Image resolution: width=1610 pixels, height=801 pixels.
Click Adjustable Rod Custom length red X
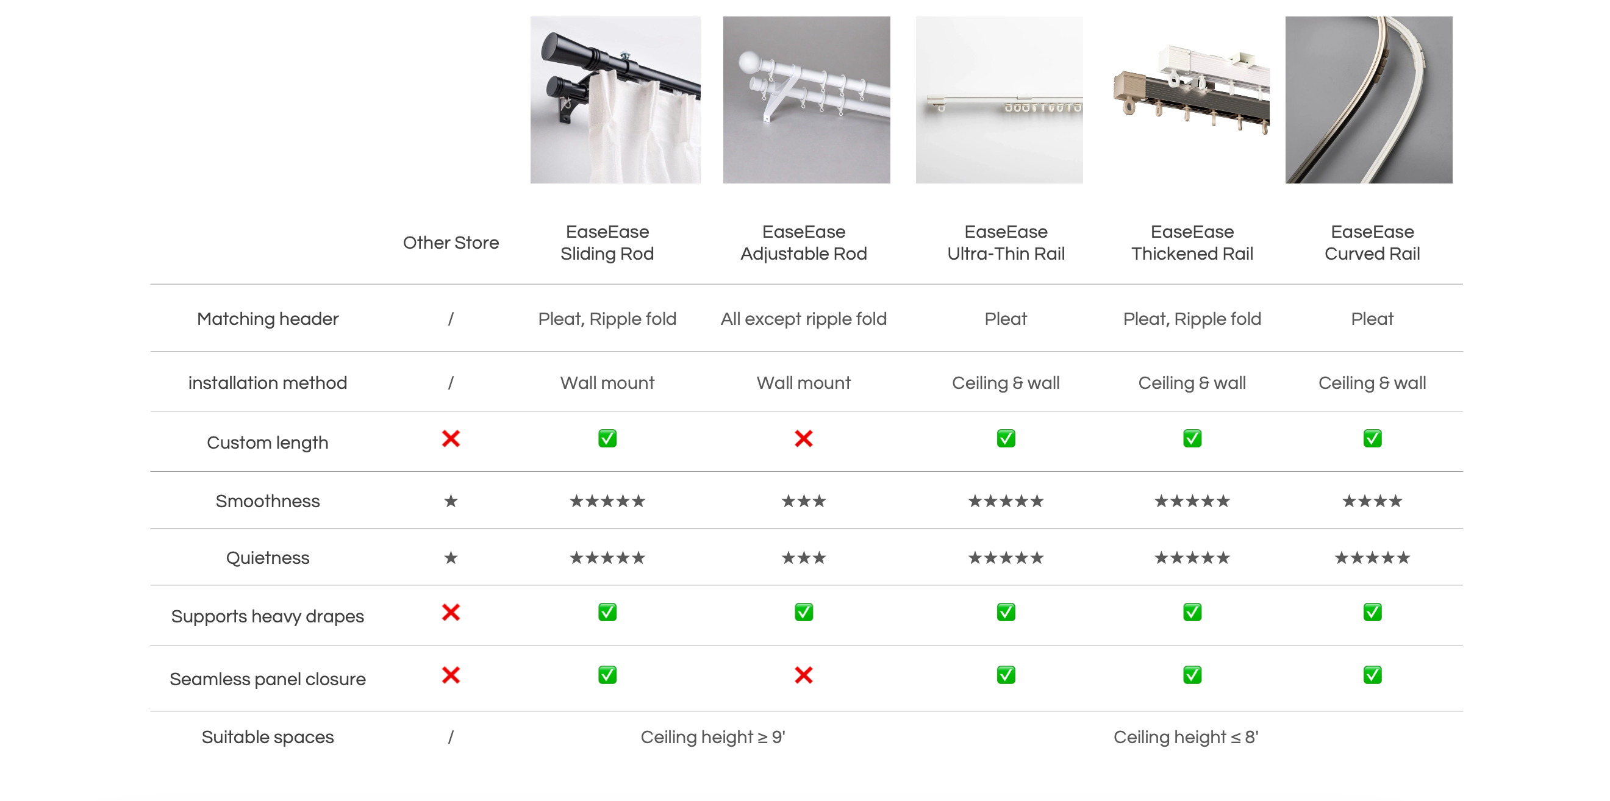(803, 439)
